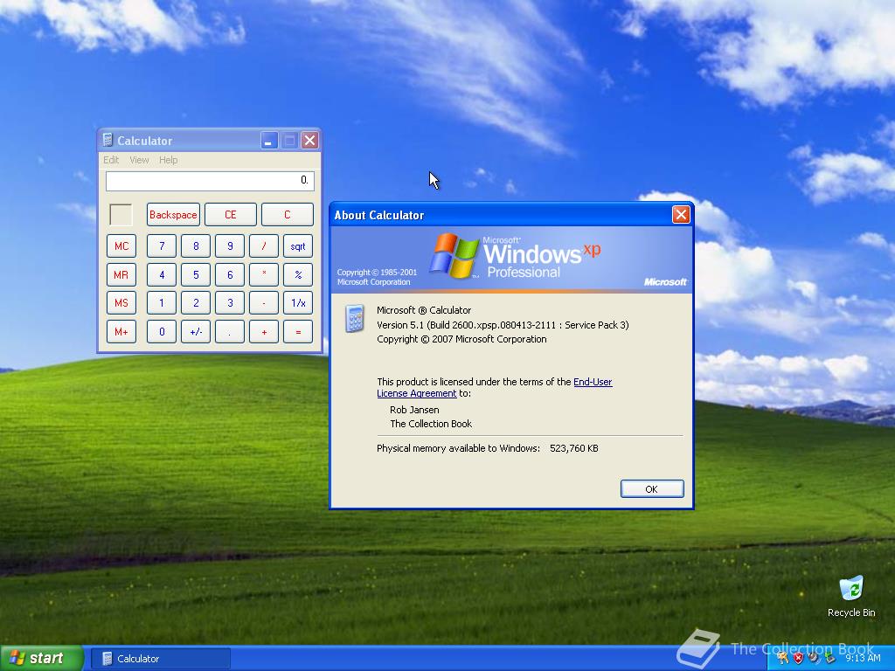Click the digit 5 key
The width and height of the screenshot is (895, 671).
(x=196, y=274)
